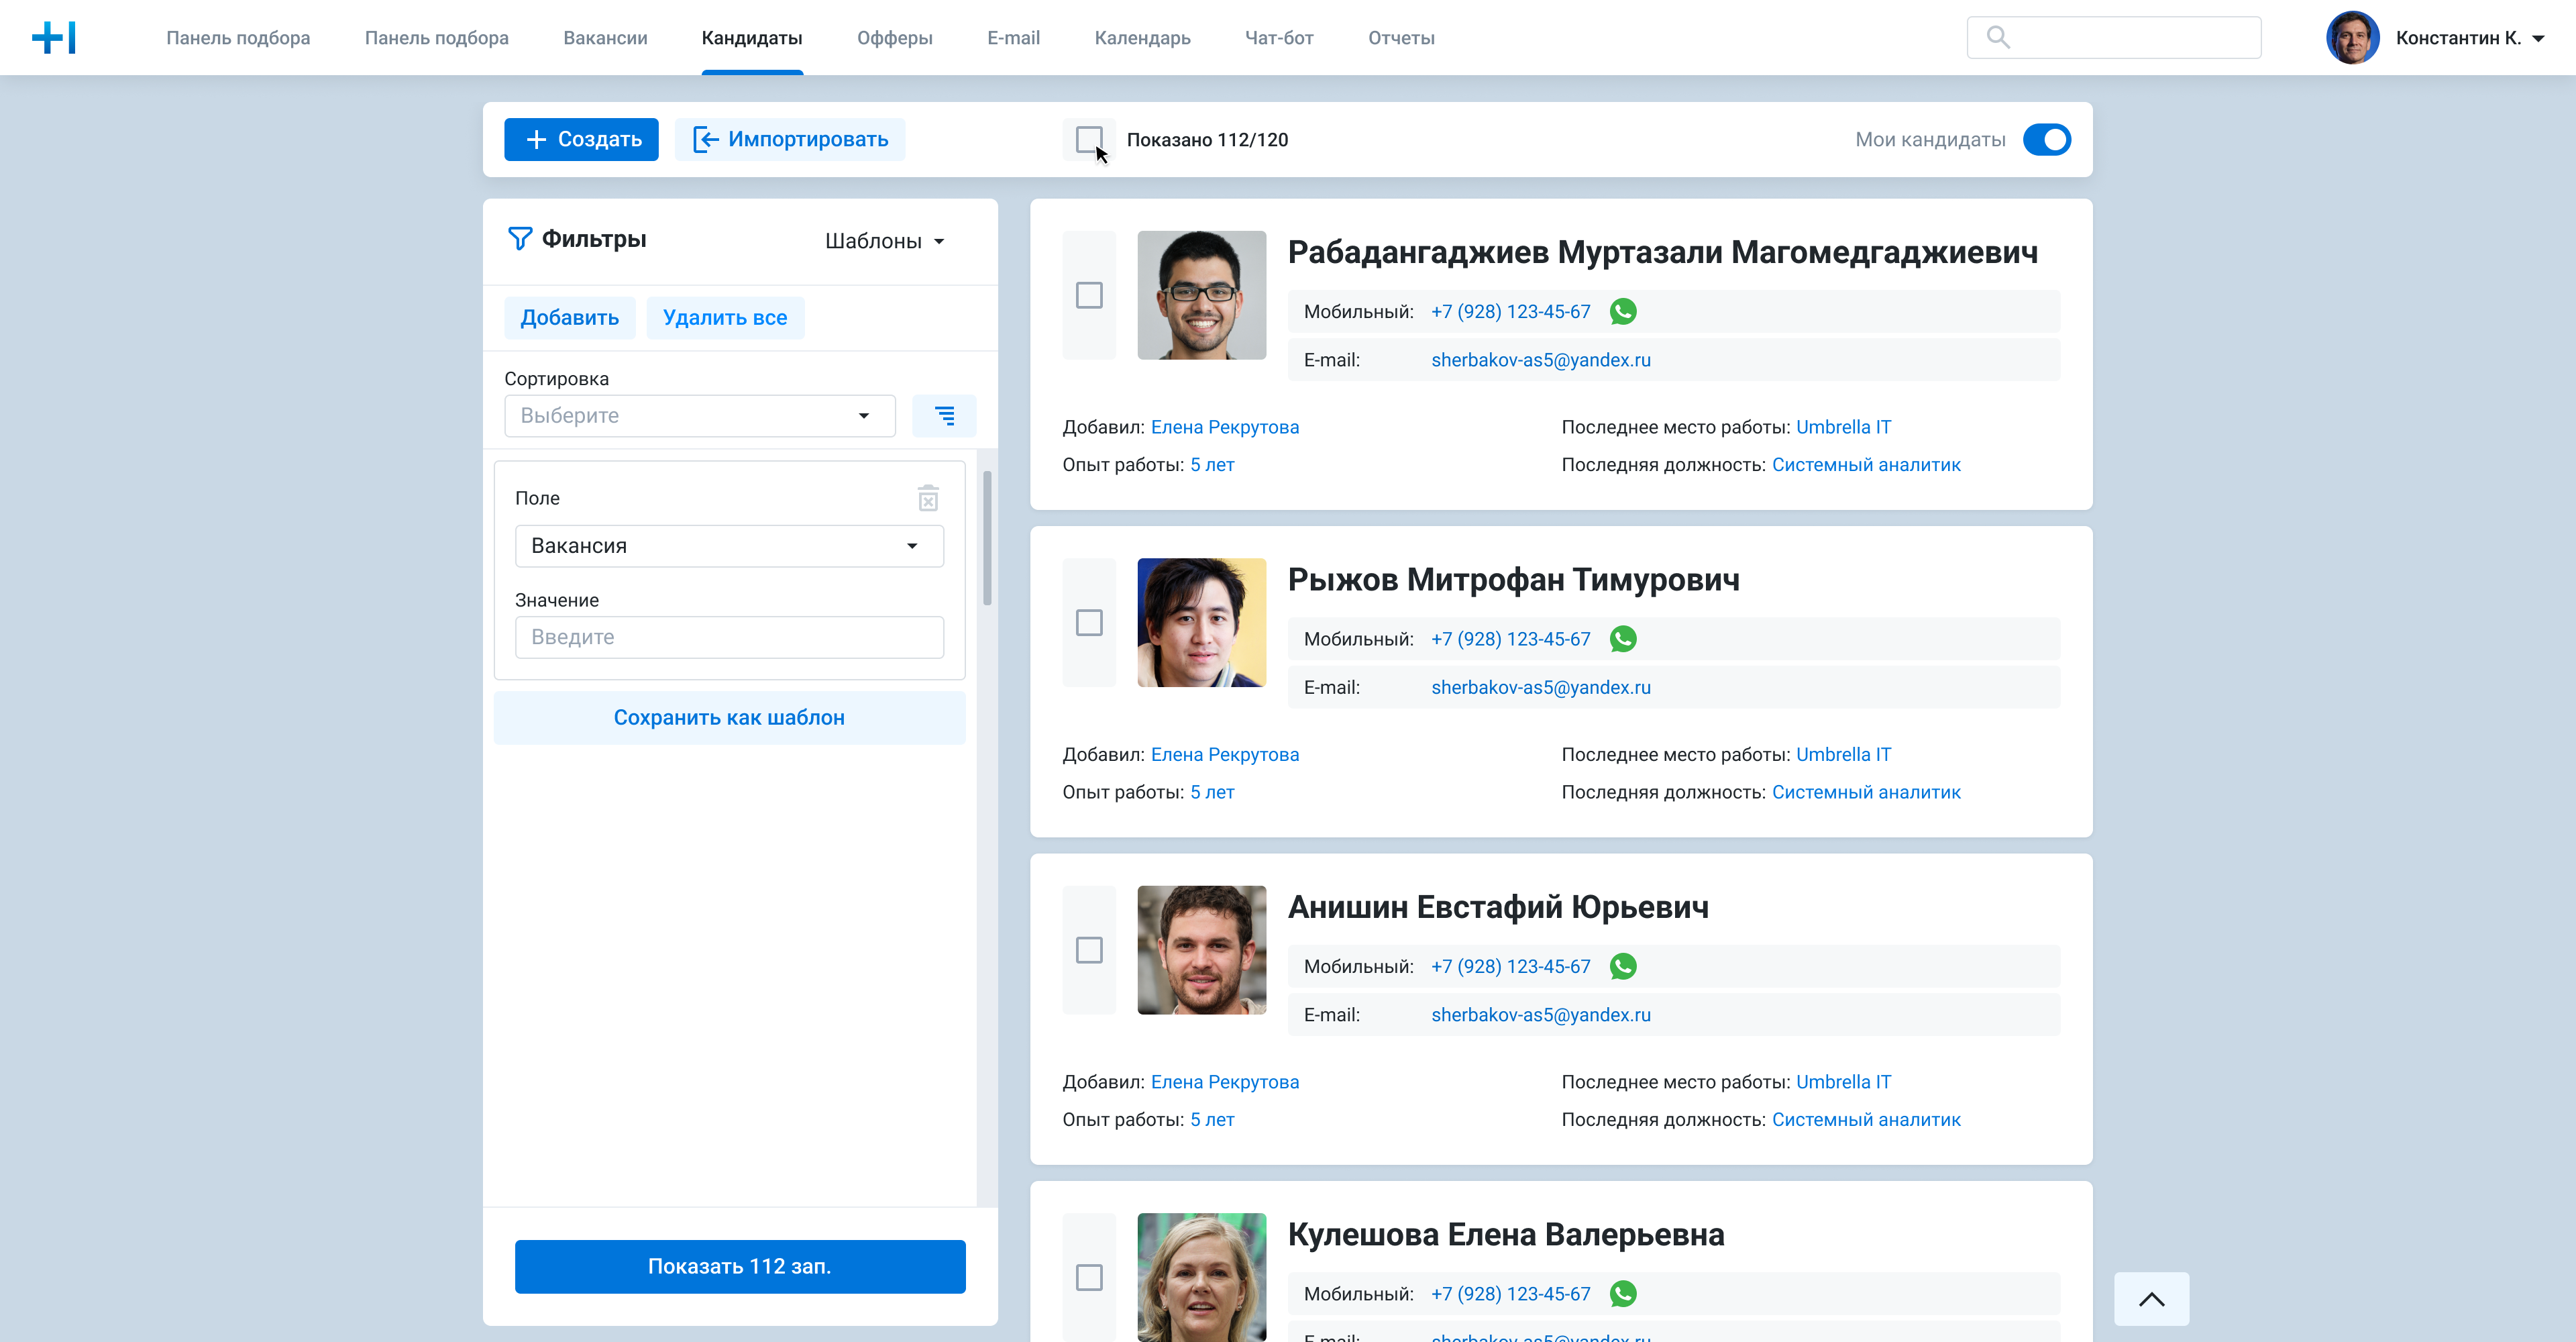Open the E-mail tab
Viewport: 2576px width, 1342px height.
(1013, 38)
